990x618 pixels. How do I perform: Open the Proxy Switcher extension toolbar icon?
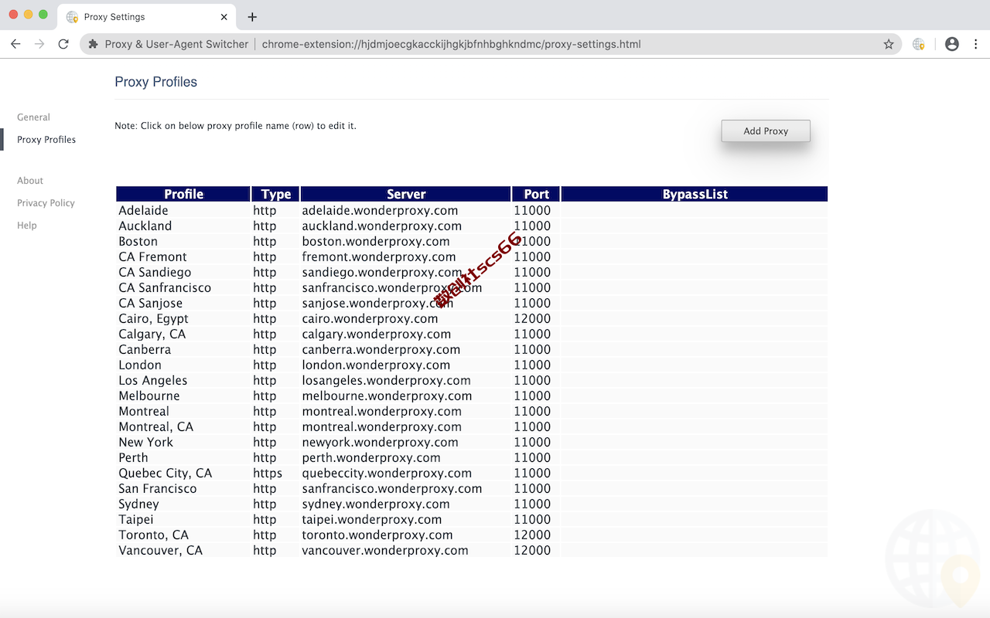point(919,44)
